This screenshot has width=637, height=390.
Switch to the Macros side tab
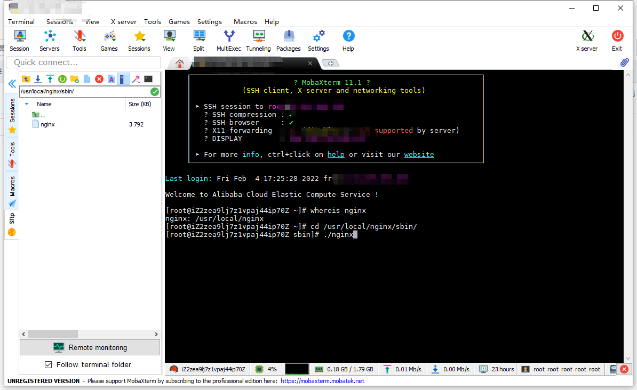[12, 192]
